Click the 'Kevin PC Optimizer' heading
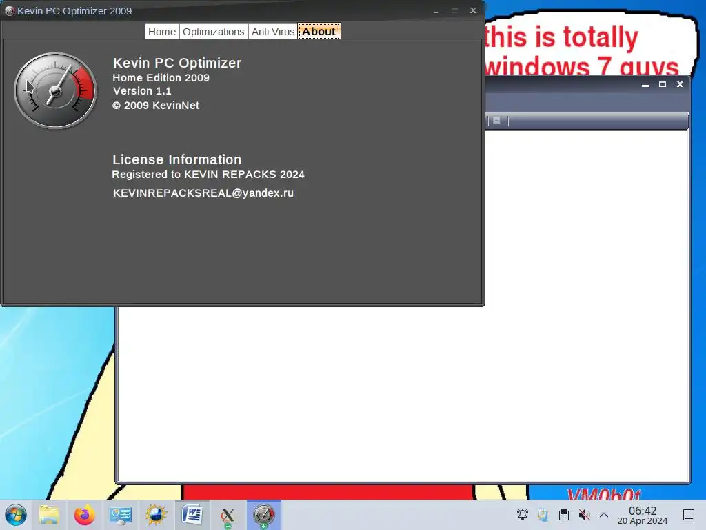706x530 pixels. click(x=177, y=63)
